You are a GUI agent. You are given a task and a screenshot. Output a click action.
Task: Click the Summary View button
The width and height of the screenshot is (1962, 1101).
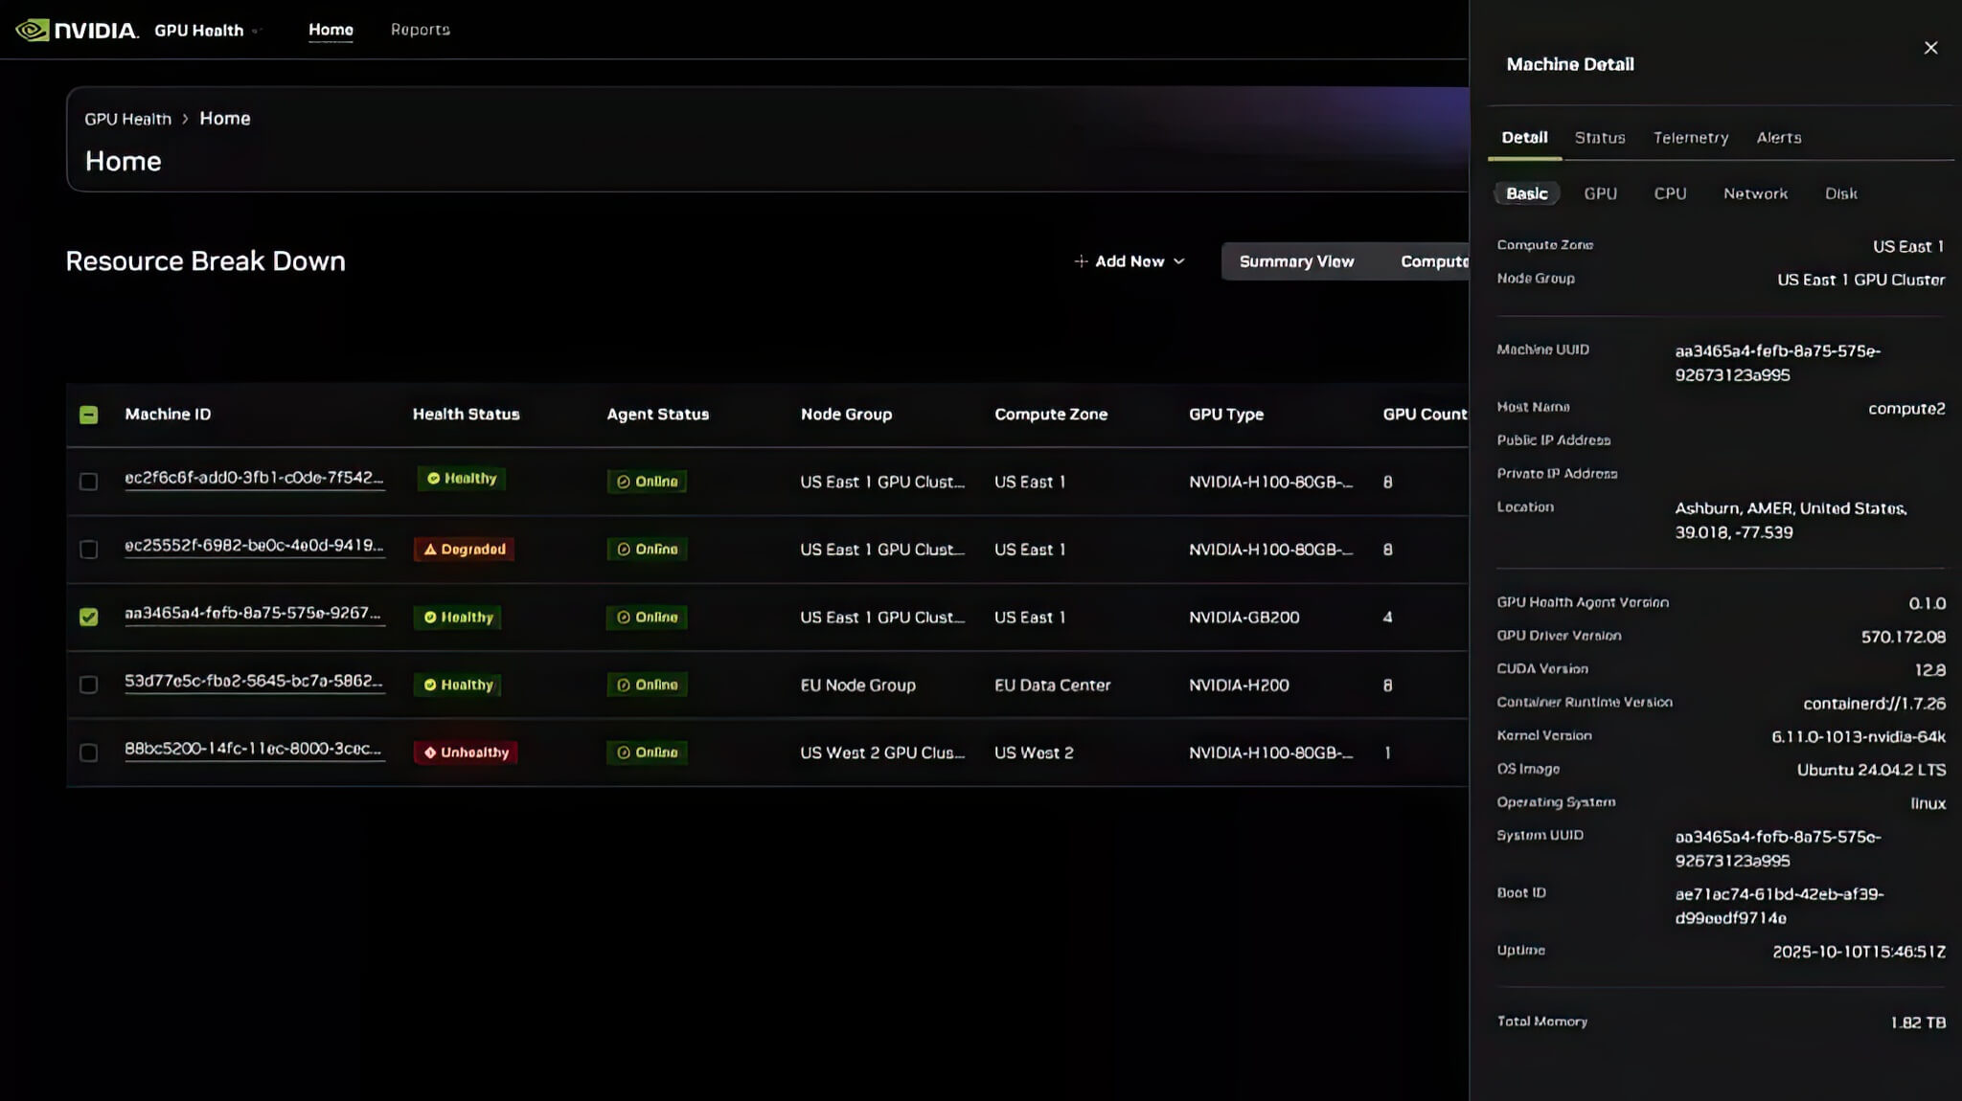pos(1296,261)
